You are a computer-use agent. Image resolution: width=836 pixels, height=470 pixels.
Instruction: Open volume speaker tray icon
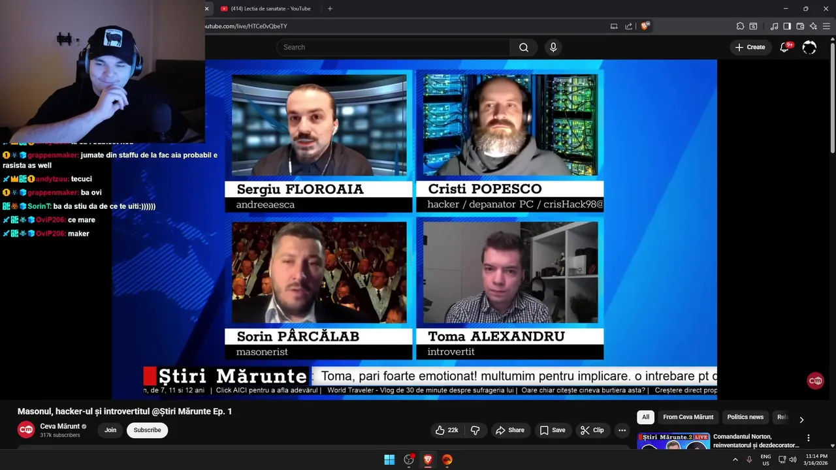click(x=793, y=460)
